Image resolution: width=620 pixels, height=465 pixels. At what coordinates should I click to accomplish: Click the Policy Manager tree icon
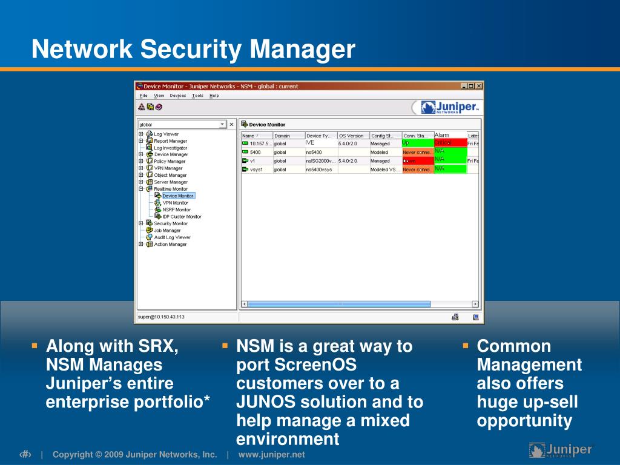coord(149,161)
